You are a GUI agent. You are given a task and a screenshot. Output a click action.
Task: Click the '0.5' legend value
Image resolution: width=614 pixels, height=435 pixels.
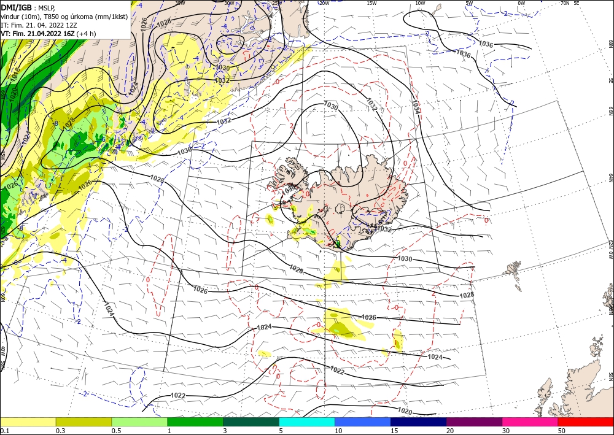[116, 431]
